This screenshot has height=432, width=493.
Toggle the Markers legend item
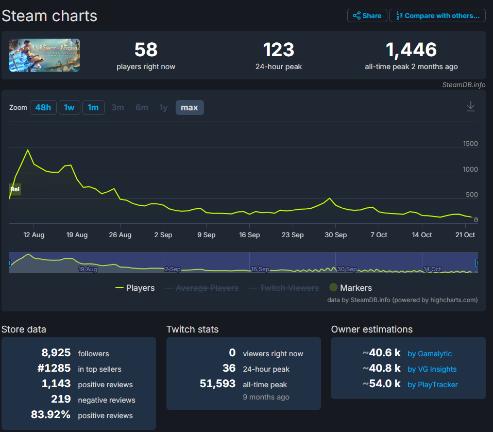click(350, 288)
